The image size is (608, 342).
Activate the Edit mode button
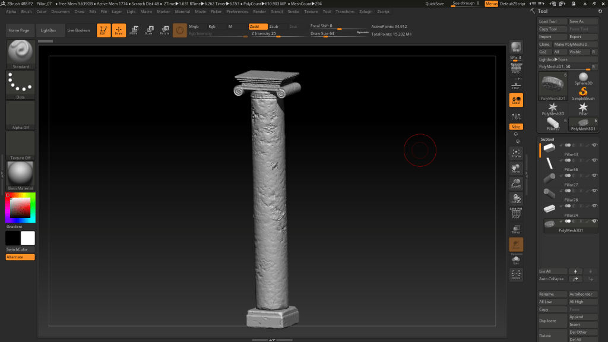[x=103, y=30]
